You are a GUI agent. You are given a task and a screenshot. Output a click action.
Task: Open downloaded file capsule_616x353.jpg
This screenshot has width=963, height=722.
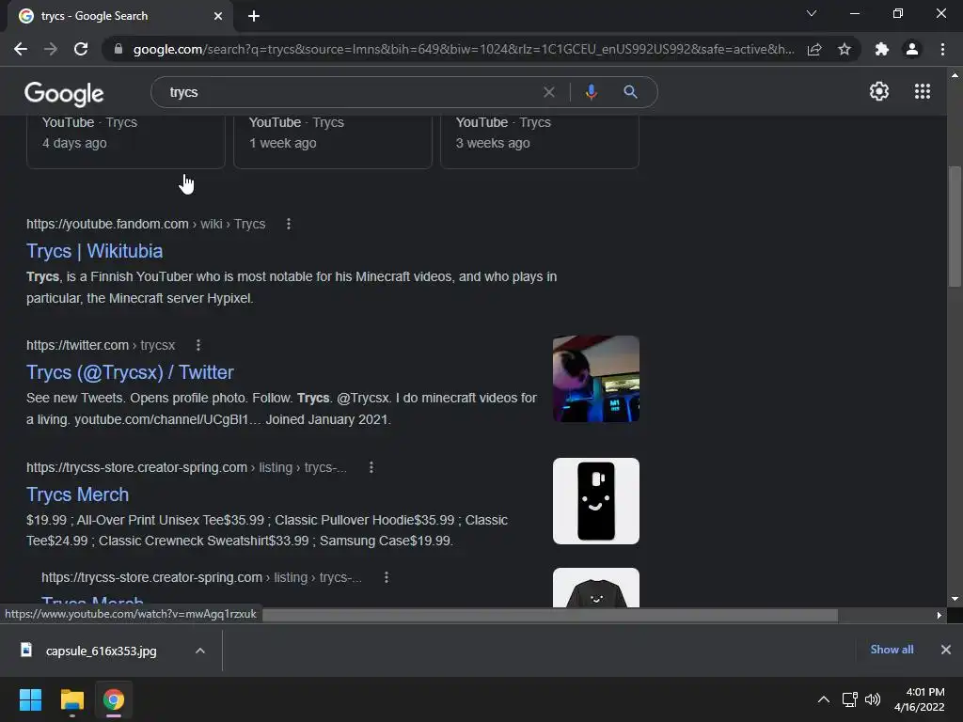102,651
